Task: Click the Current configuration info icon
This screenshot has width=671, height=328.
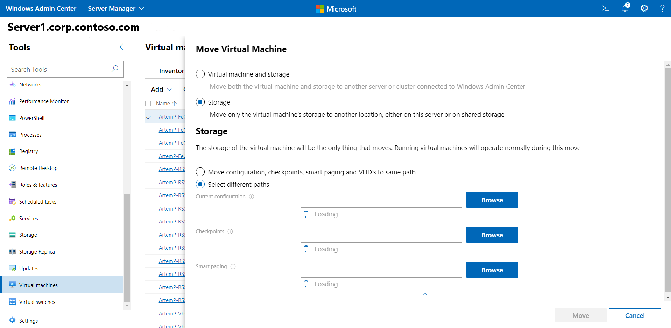Action: [252, 197]
